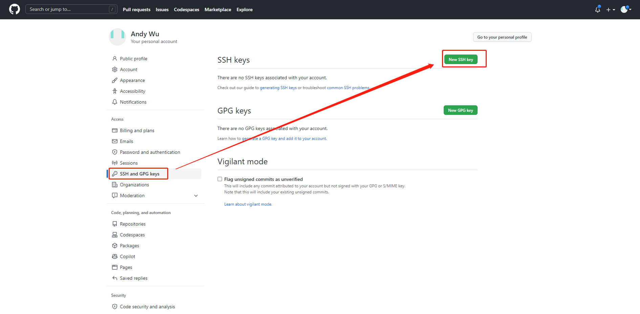Screen dimensions: 640x314
Task: Open the Packages settings page label
Action: tap(130, 246)
